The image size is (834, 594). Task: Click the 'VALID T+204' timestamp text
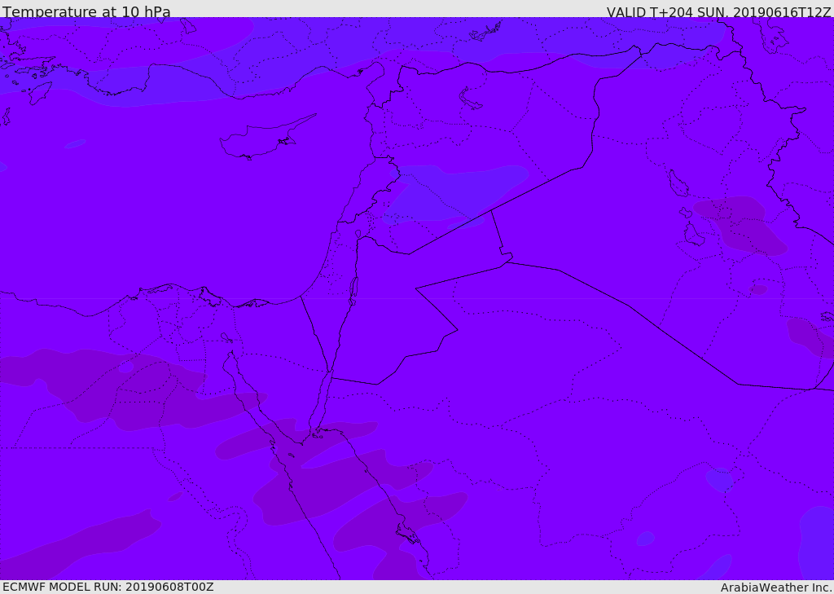(x=718, y=12)
